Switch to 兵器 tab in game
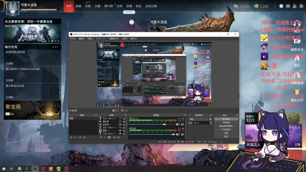 click(98, 6)
